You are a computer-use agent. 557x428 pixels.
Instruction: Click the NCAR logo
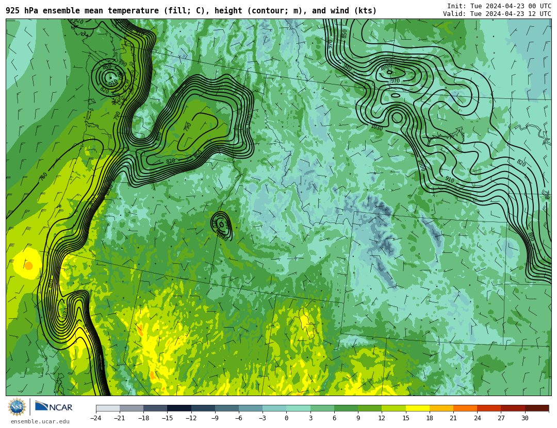coord(54,407)
